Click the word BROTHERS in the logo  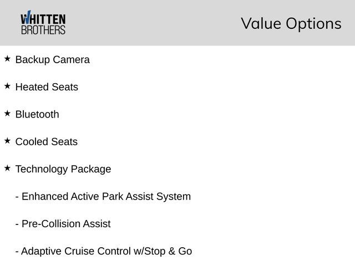(x=43, y=30)
